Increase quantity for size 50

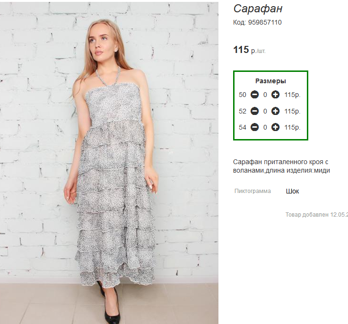(x=276, y=95)
